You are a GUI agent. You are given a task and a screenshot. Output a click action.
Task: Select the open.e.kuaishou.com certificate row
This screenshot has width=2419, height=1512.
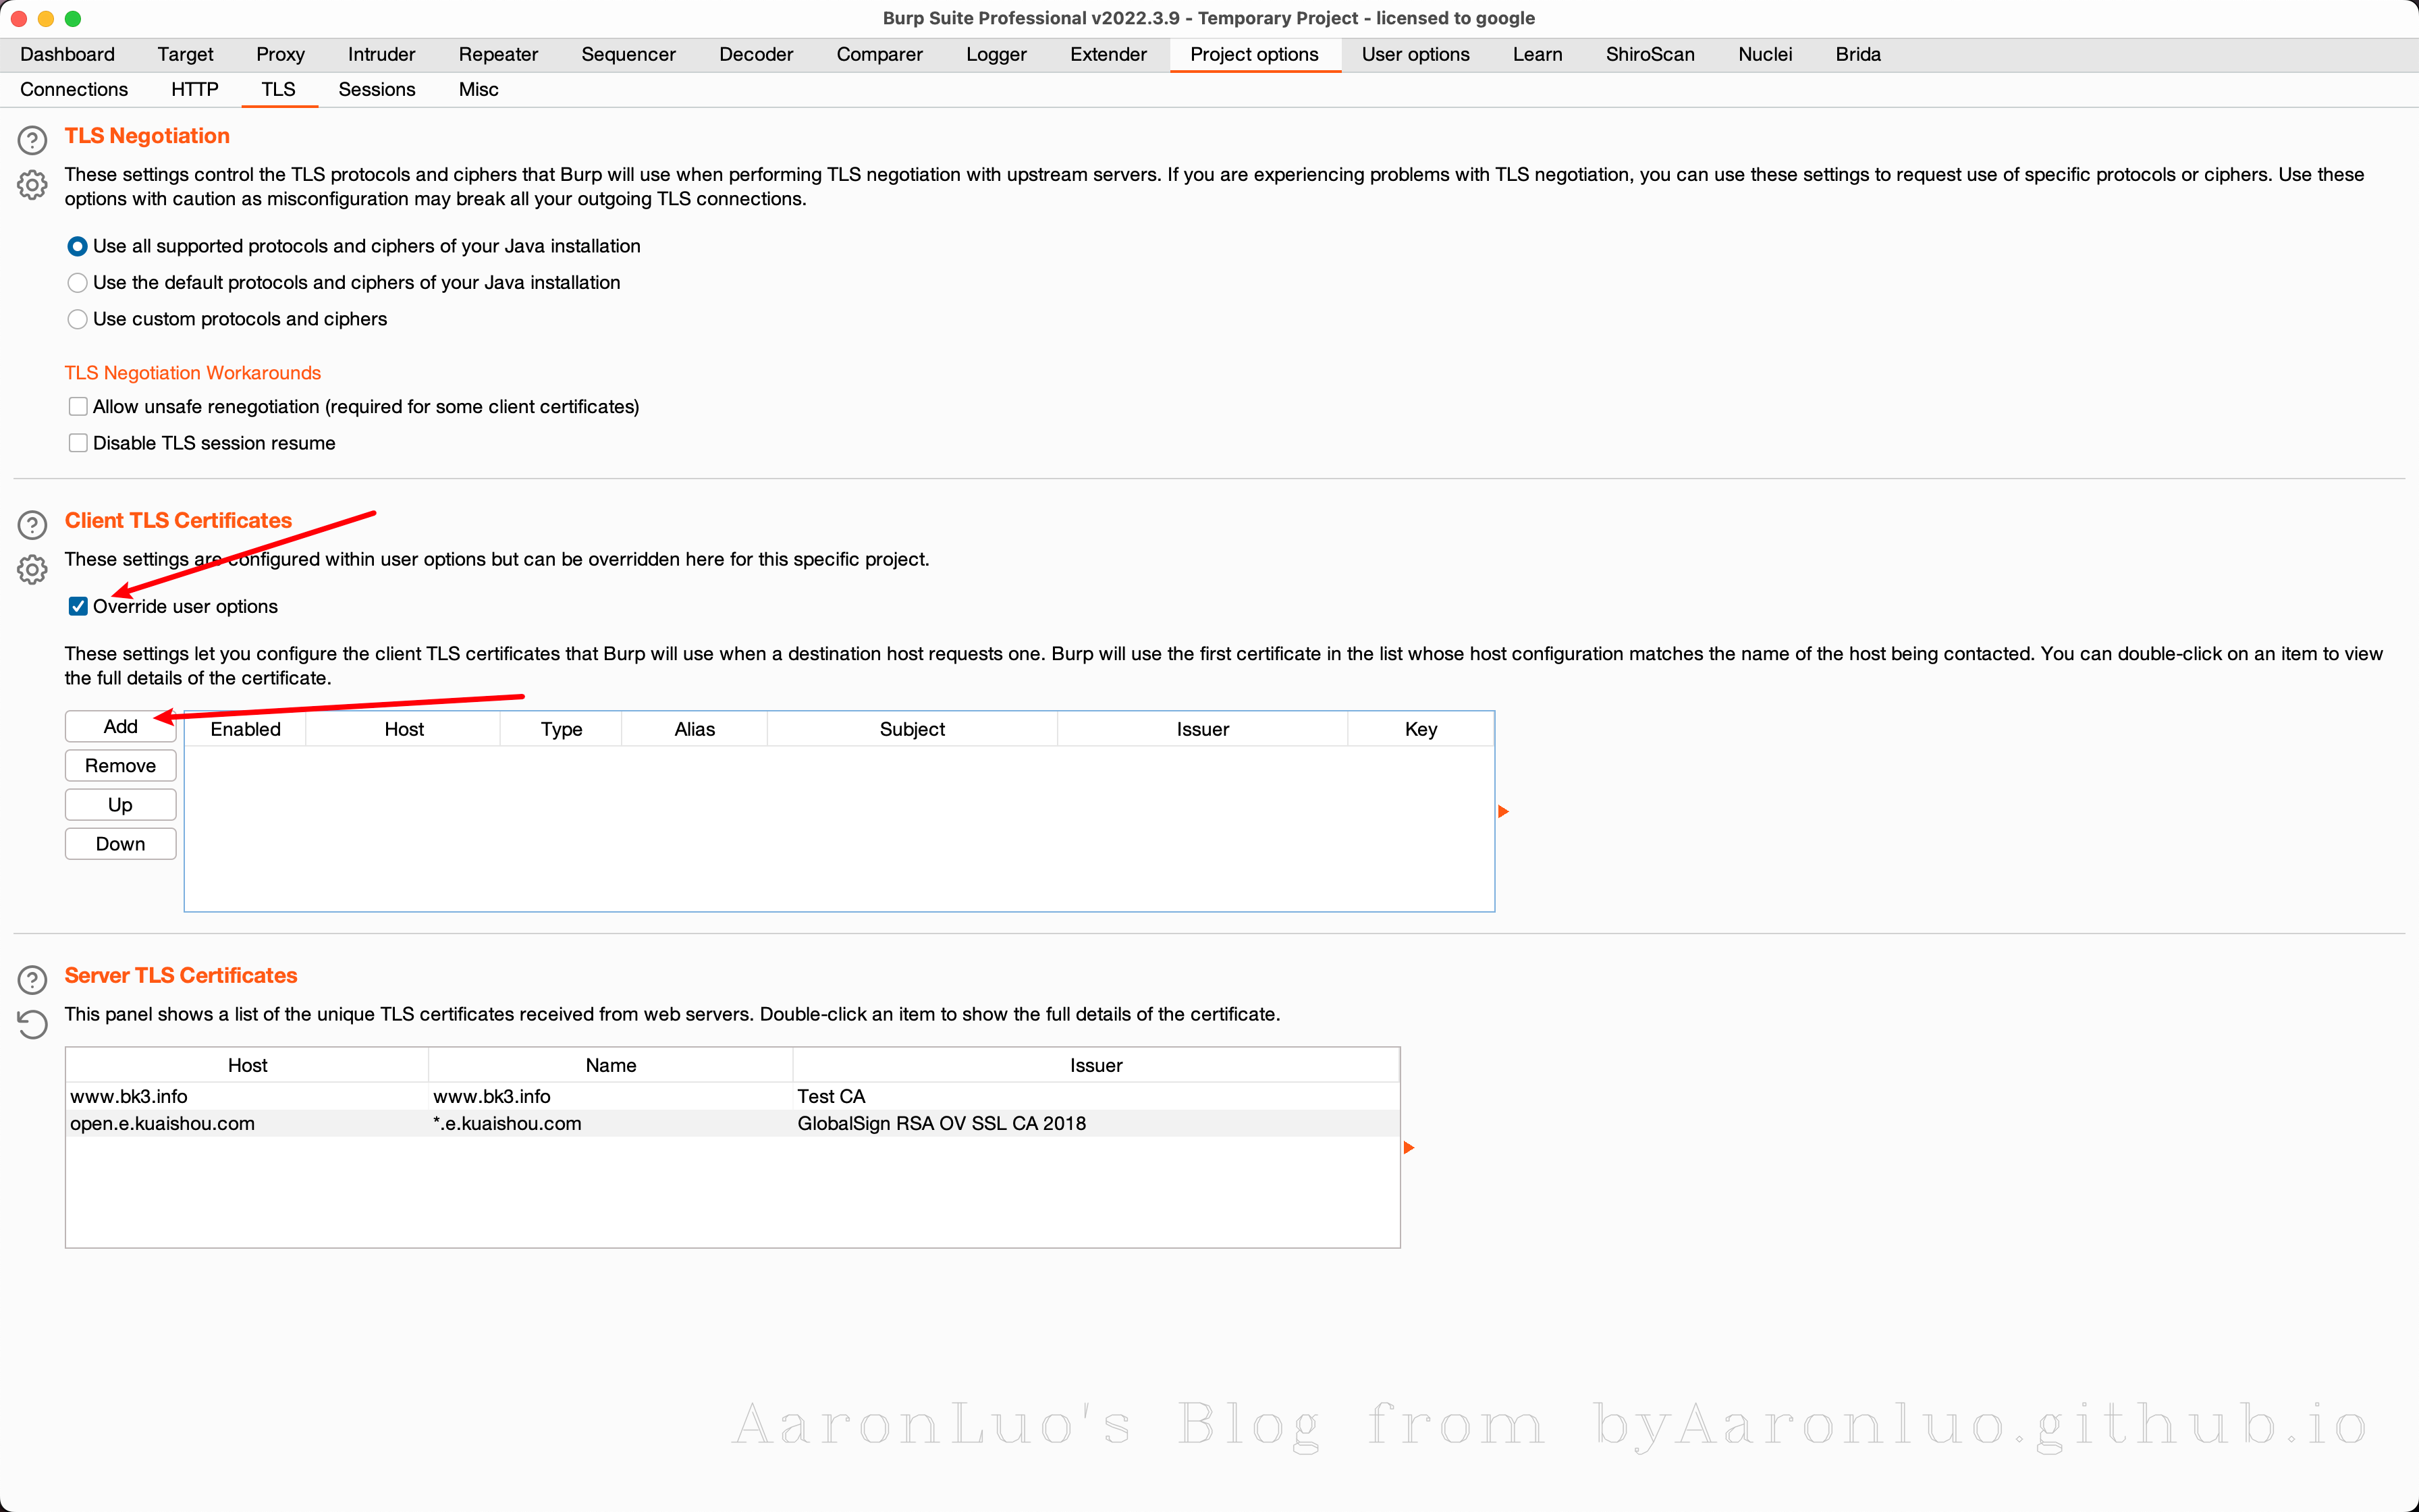click(162, 1123)
